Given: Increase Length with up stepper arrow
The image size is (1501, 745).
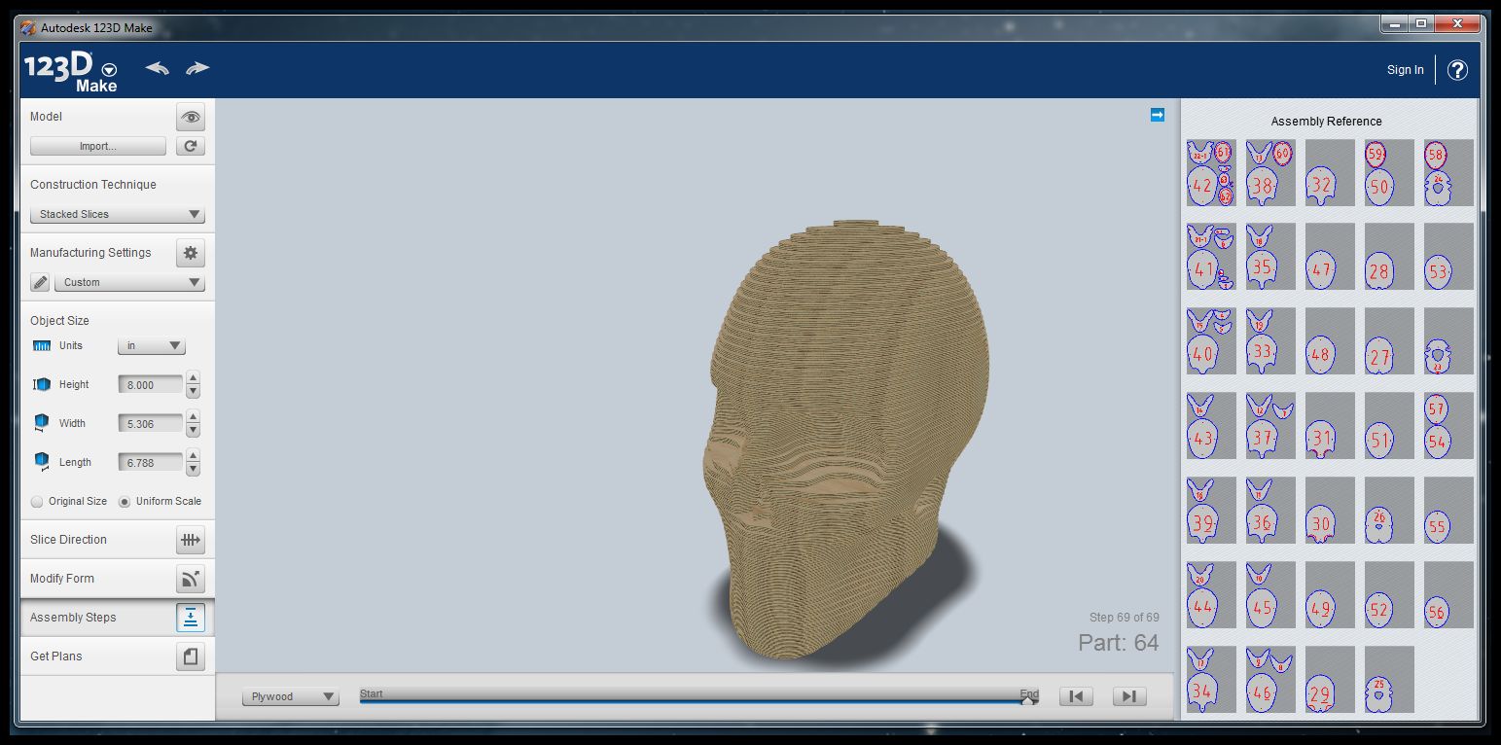Looking at the screenshot, I should click(193, 456).
